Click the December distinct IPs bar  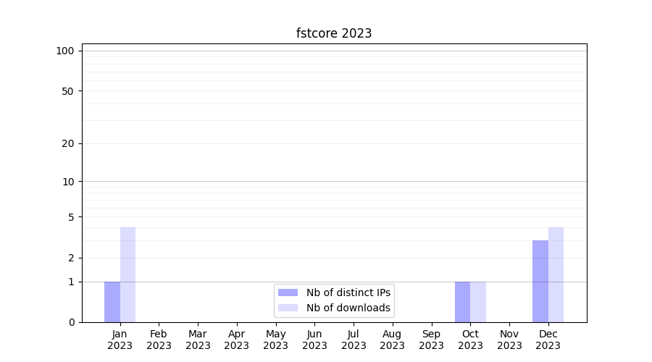click(x=540, y=282)
